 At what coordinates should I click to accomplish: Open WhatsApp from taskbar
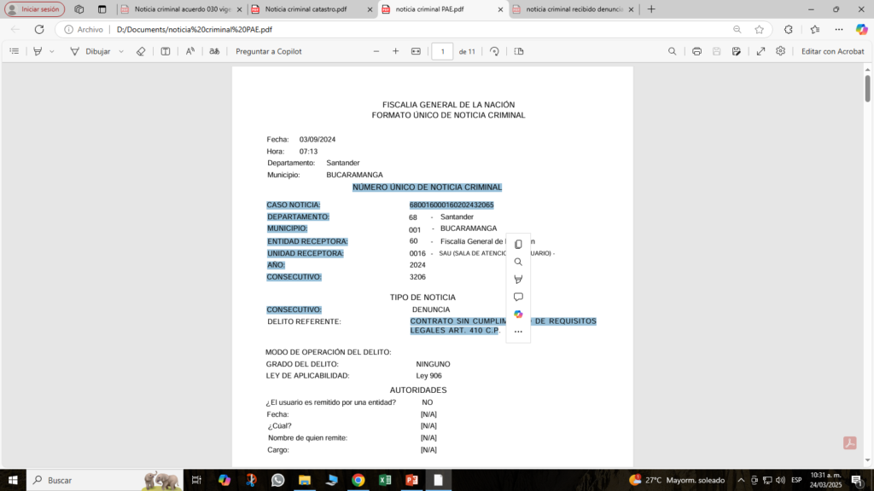click(x=277, y=480)
